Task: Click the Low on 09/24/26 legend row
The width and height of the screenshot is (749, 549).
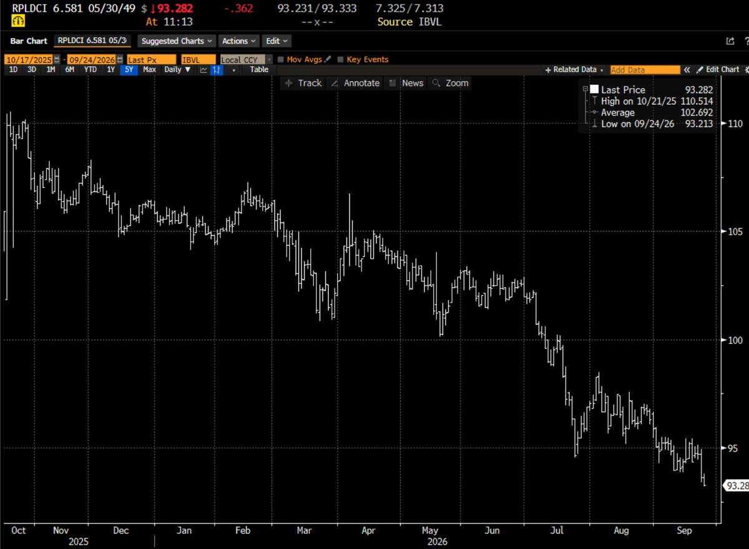Action: (651, 124)
